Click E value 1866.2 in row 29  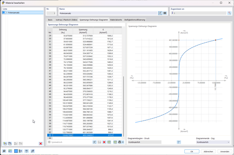(x=103, y=36)
